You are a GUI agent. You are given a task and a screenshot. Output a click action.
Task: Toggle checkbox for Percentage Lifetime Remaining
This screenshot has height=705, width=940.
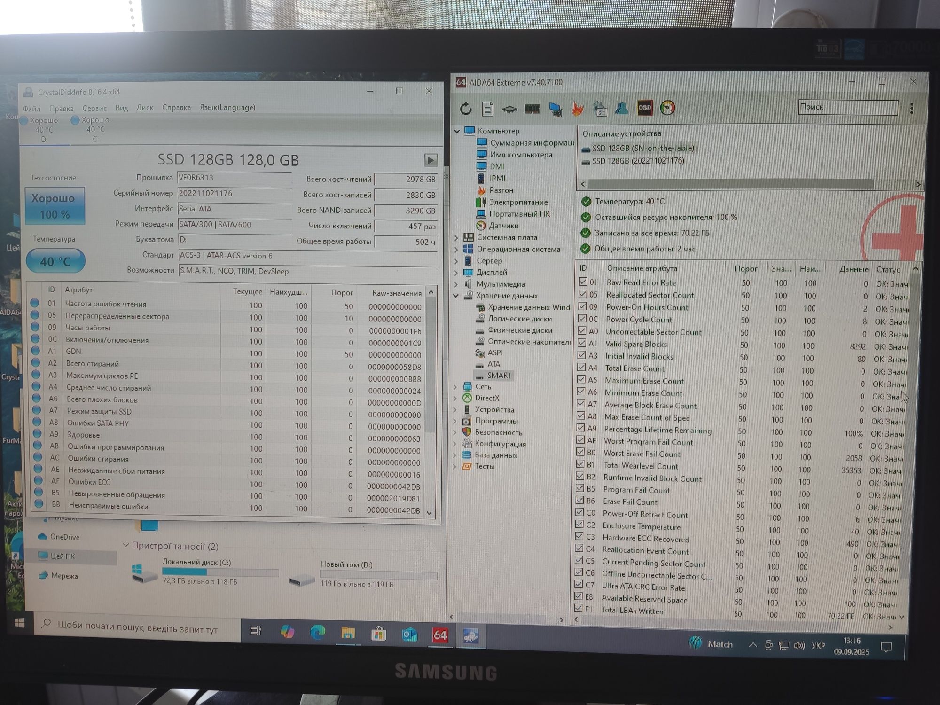580,428
